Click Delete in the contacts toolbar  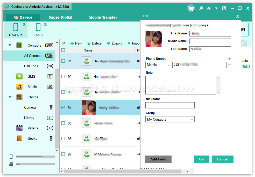click(x=94, y=43)
